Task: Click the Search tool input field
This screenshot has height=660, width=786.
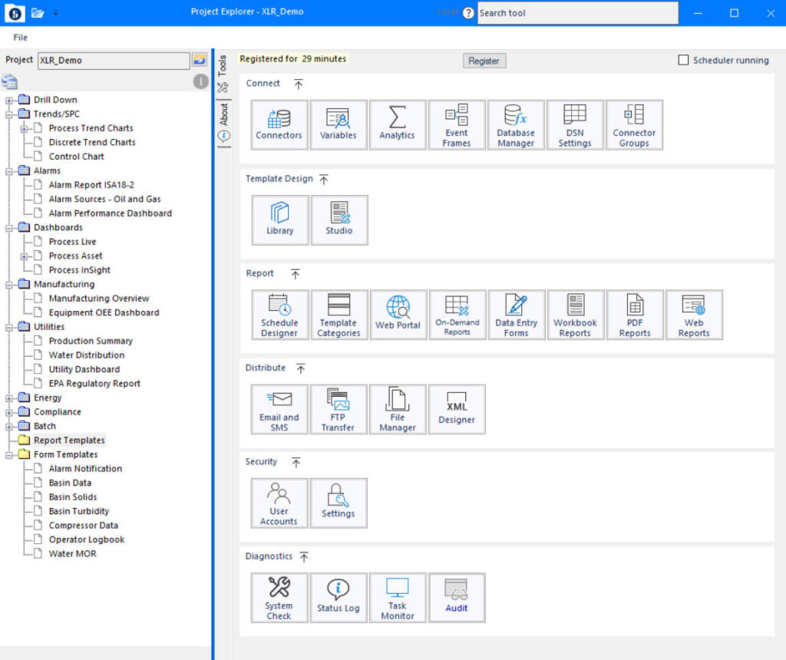Action: (x=577, y=13)
